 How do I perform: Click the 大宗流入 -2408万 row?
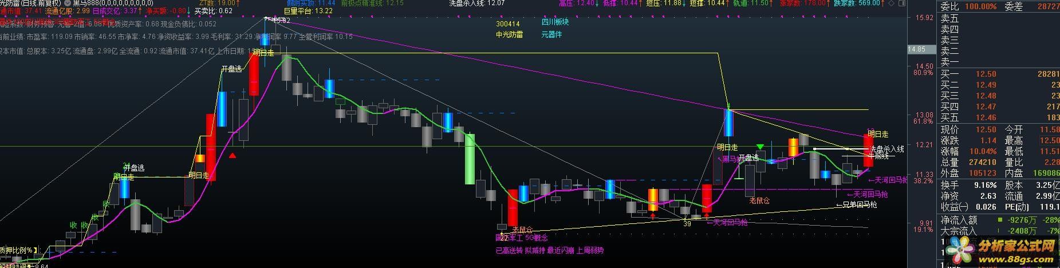point(999,231)
